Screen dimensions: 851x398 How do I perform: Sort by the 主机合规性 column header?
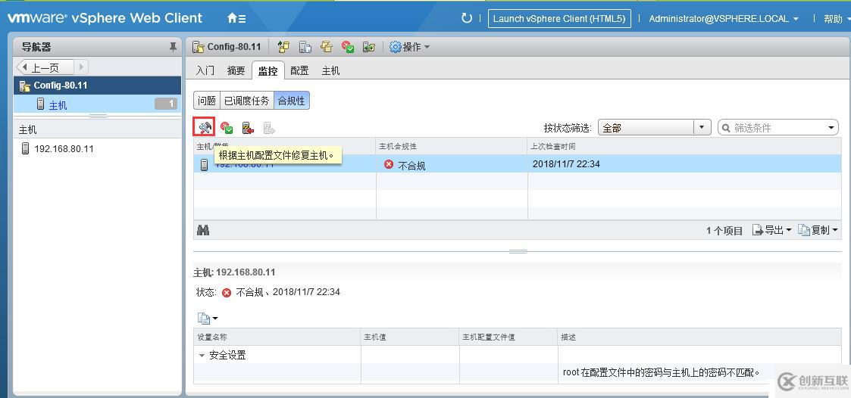(452, 146)
